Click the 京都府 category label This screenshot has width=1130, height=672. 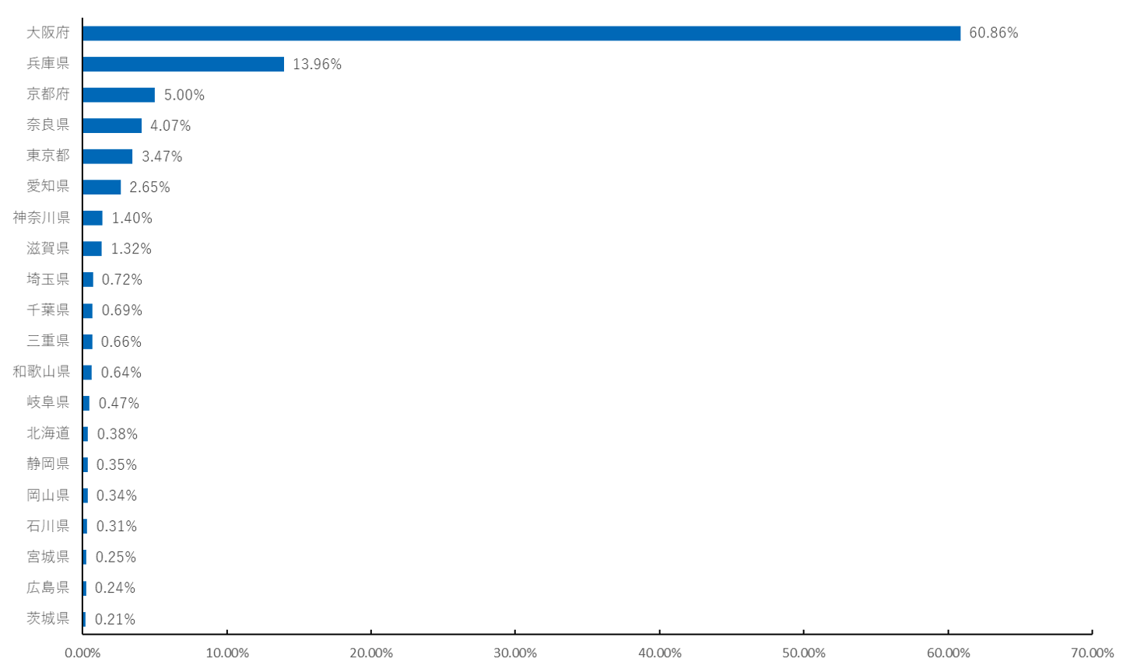coord(48,94)
